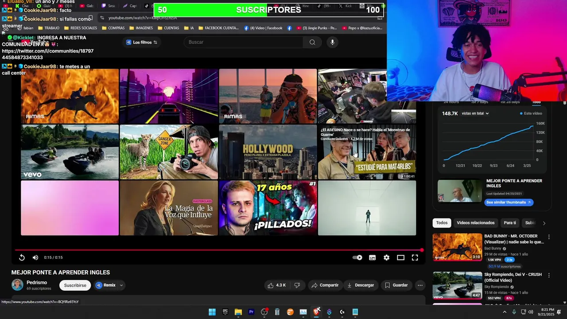The height and width of the screenshot is (319, 567).
Task: Open the COMPRAS bookmarks folder
Action: pos(113,28)
